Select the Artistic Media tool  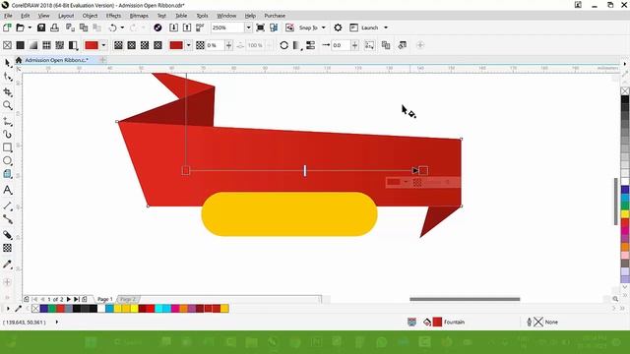pyautogui.click(x=8, y=134)
